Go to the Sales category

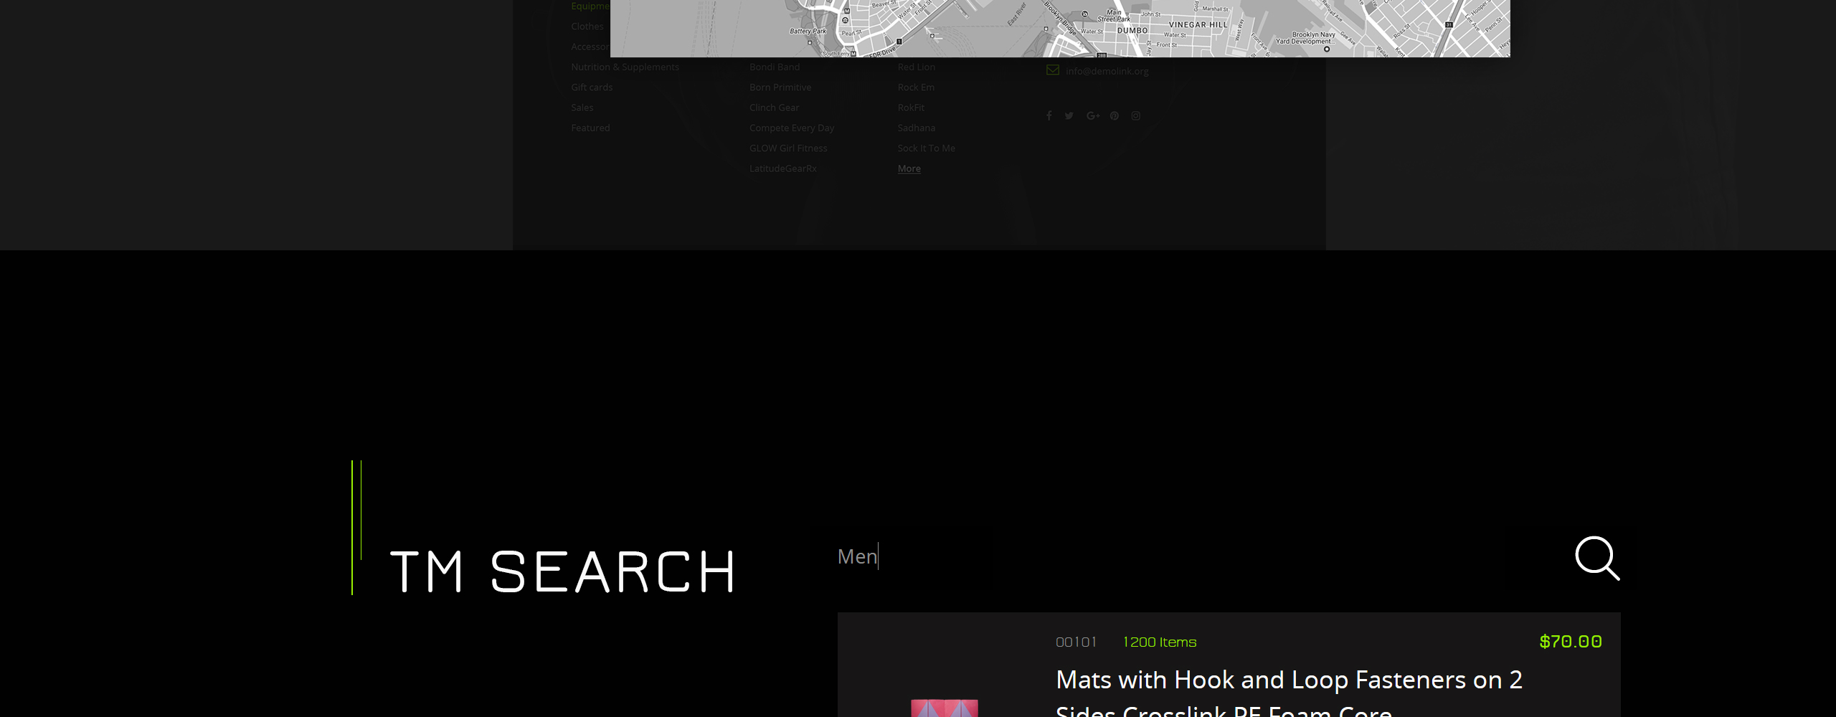point(582,108)
